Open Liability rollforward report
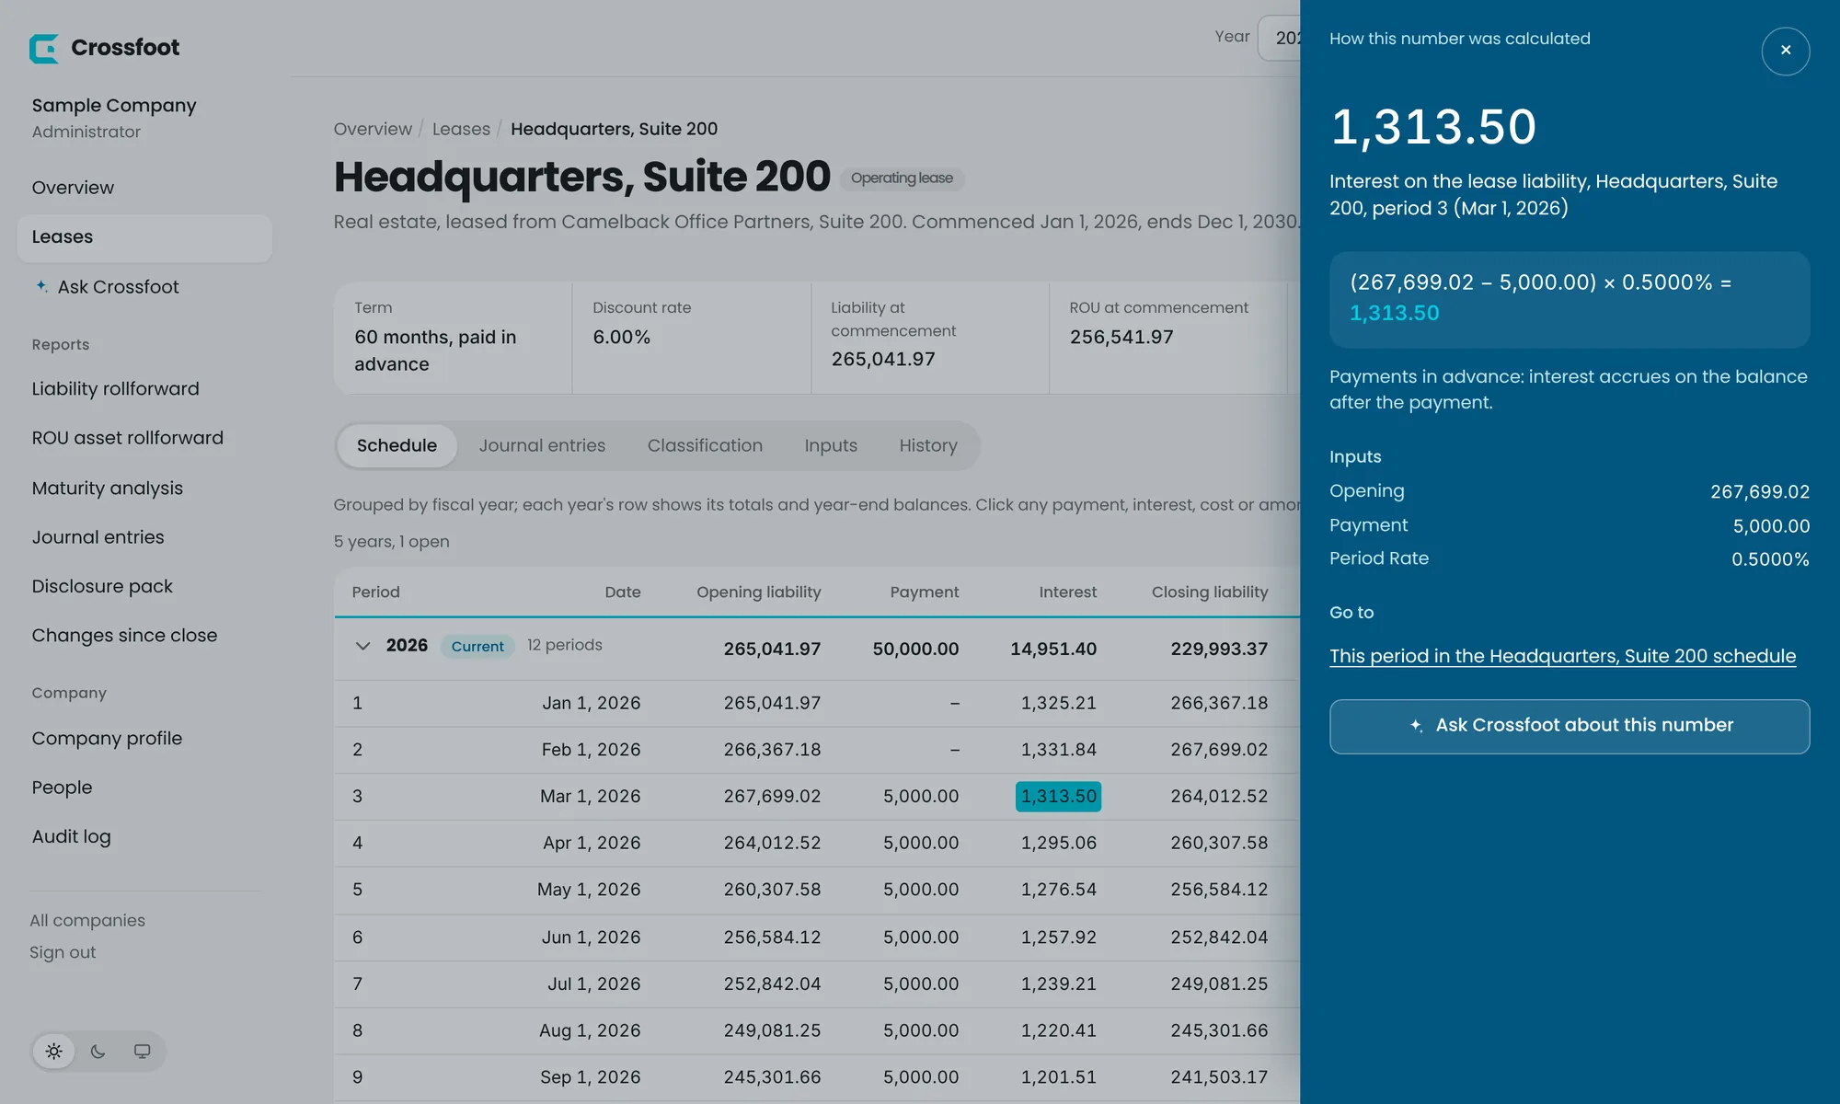The width and height of the screenshot is (1840, 1104). click(115, 389)
